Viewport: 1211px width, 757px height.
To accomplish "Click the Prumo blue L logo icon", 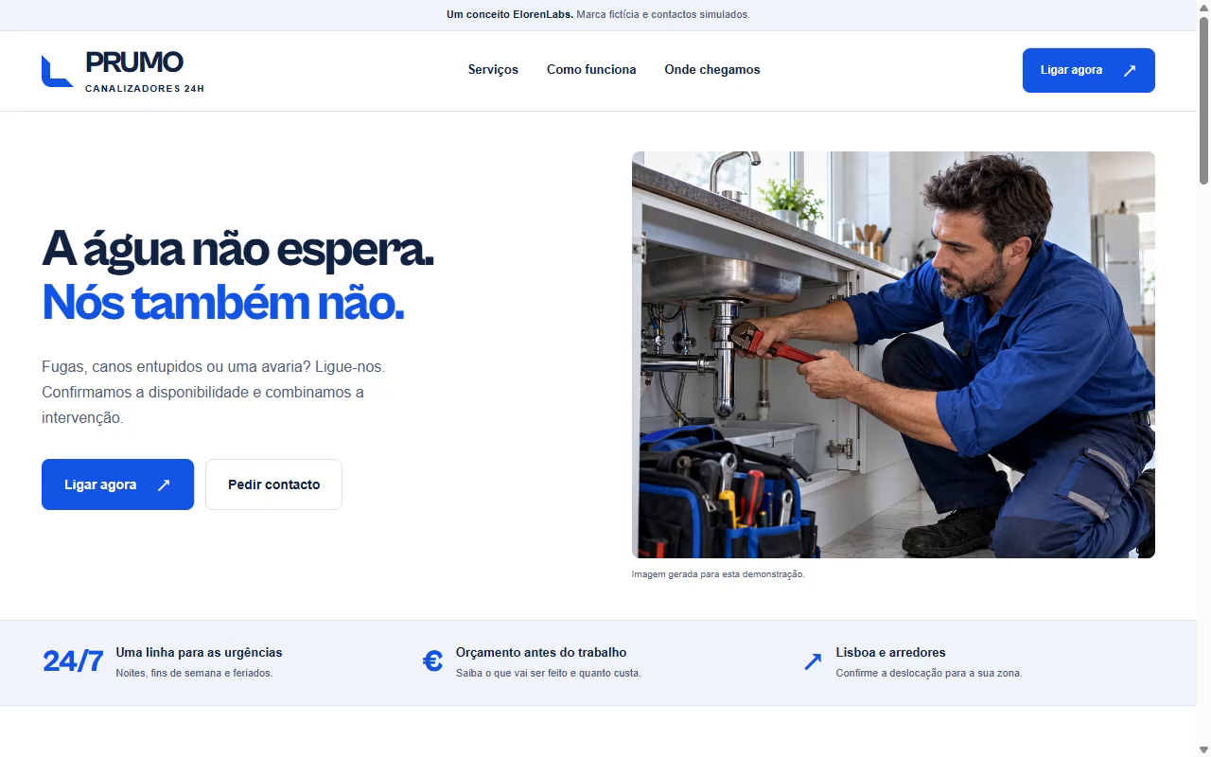I will 57,71.
